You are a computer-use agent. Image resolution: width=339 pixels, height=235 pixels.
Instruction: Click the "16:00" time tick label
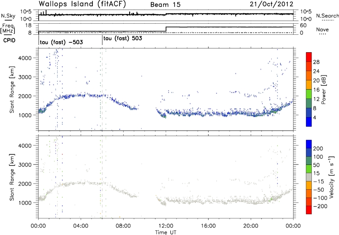click(208, 226)
